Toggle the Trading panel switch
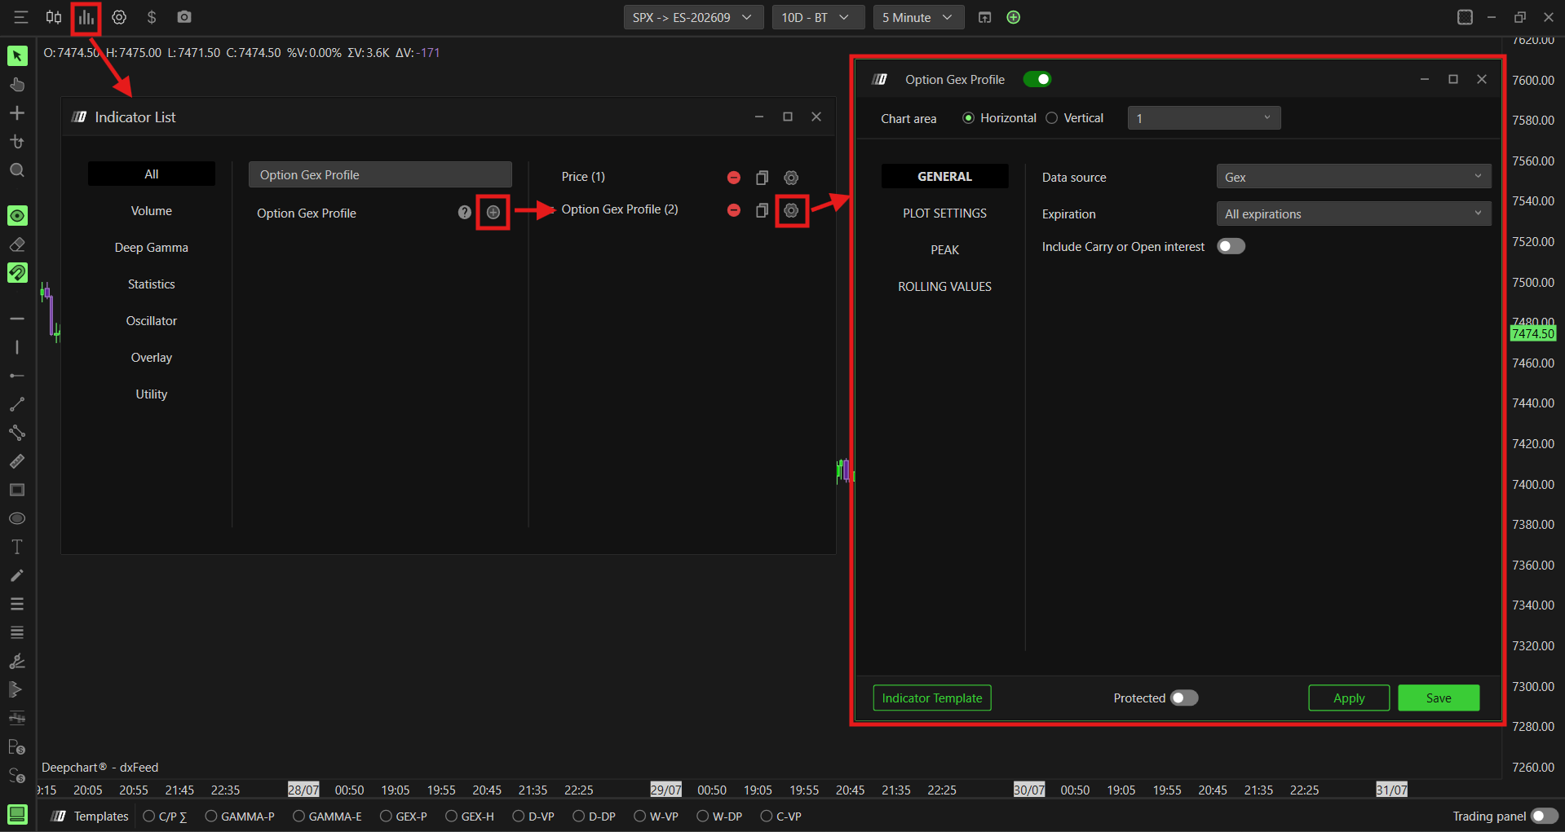1565x832 pixels. (x=1545, y=816)
